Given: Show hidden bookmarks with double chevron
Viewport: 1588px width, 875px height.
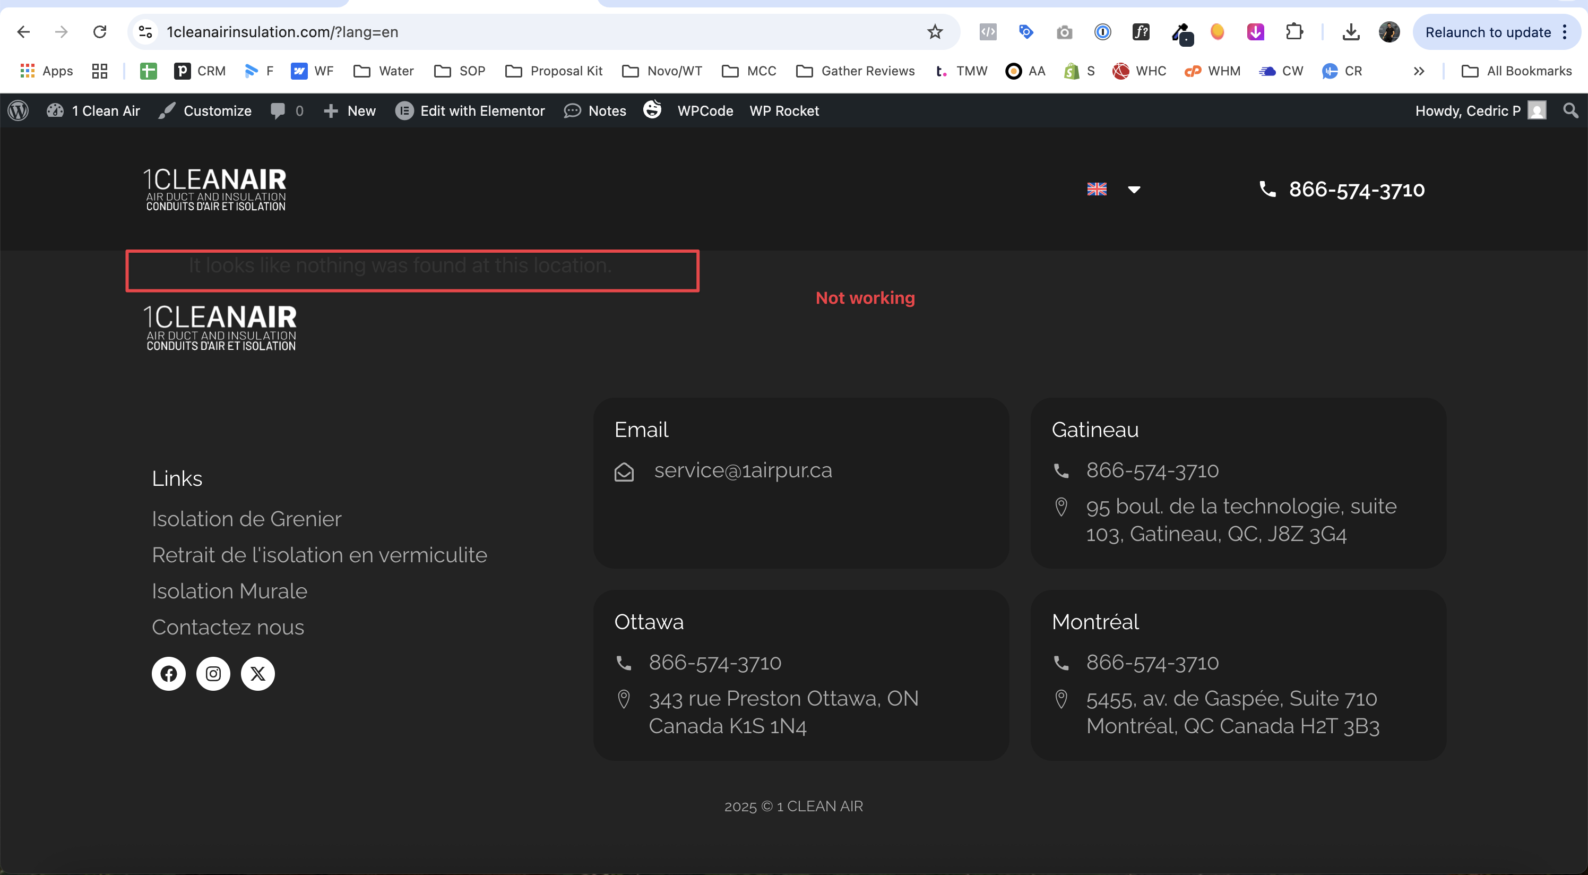Looking at the screenshot, I should point(1419,72).
